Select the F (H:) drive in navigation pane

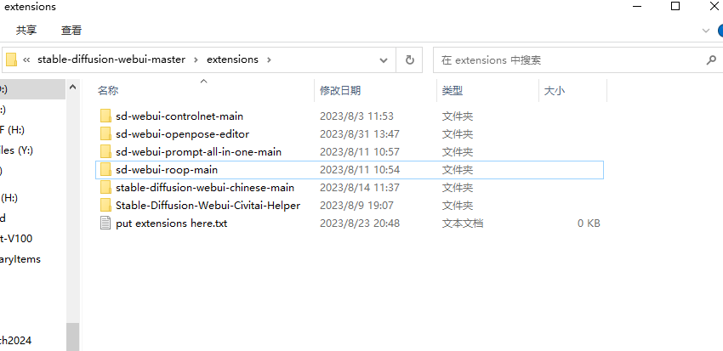pos(13,130)
